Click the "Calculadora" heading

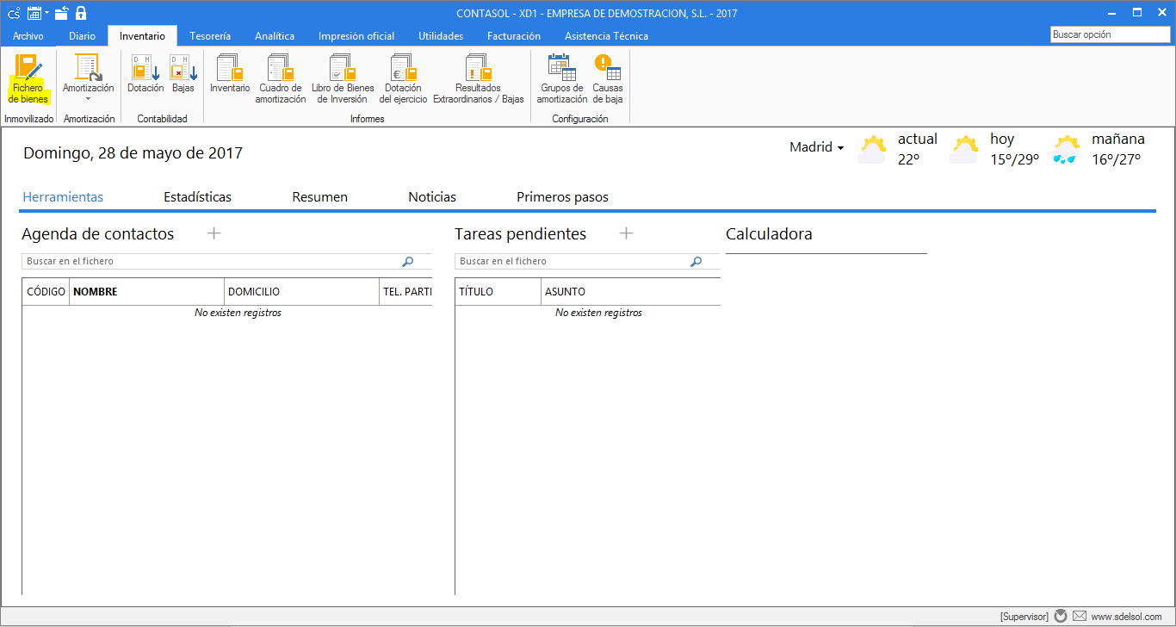769,234
